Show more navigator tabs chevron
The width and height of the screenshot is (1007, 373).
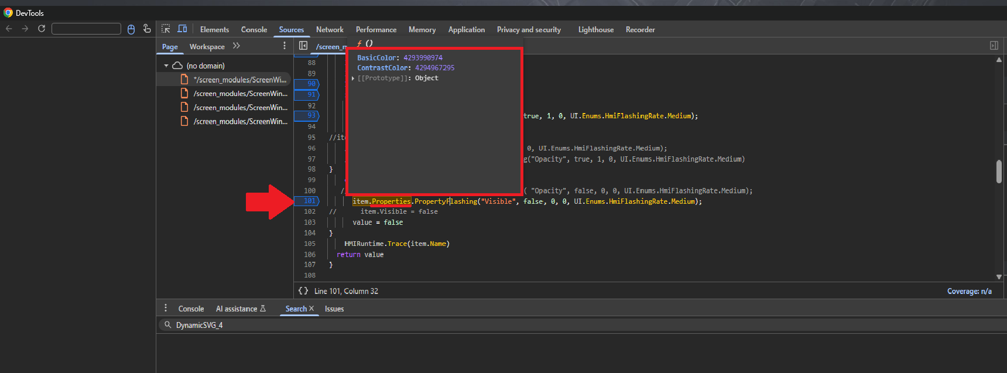[237, 46]
